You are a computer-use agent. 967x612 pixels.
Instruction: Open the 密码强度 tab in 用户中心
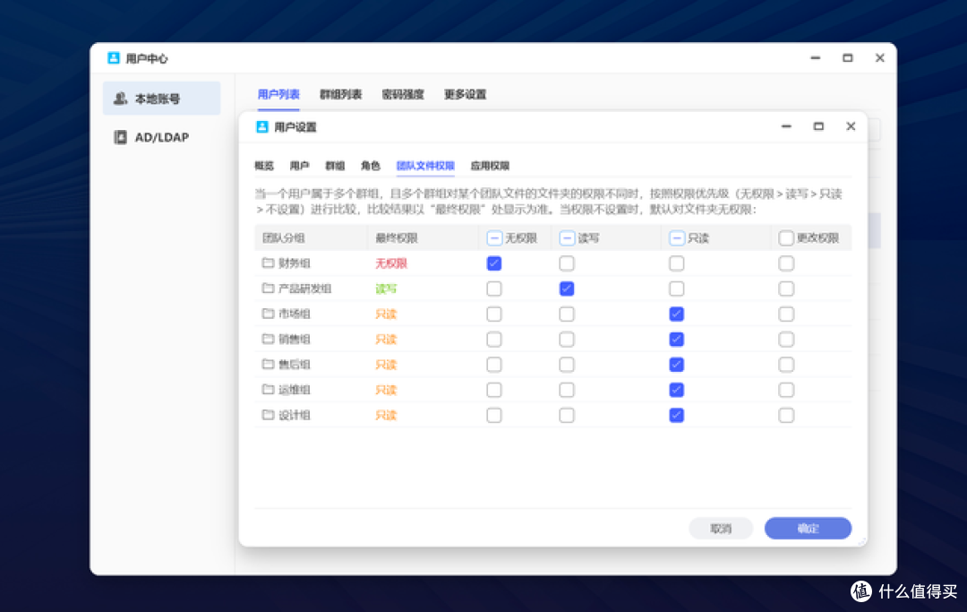point(403,94)
